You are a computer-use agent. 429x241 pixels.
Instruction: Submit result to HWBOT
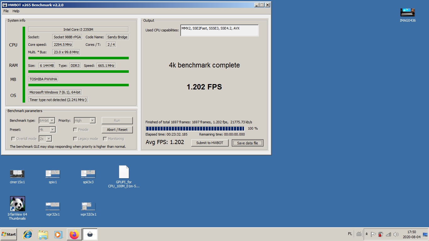(x=210, y=143)
